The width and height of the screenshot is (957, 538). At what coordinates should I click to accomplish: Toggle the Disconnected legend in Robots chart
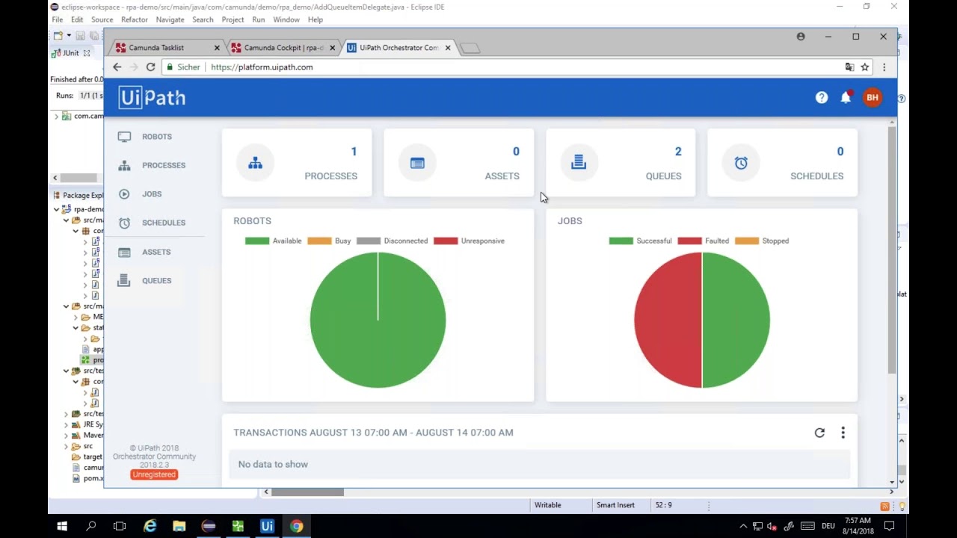tap(393, 241)
